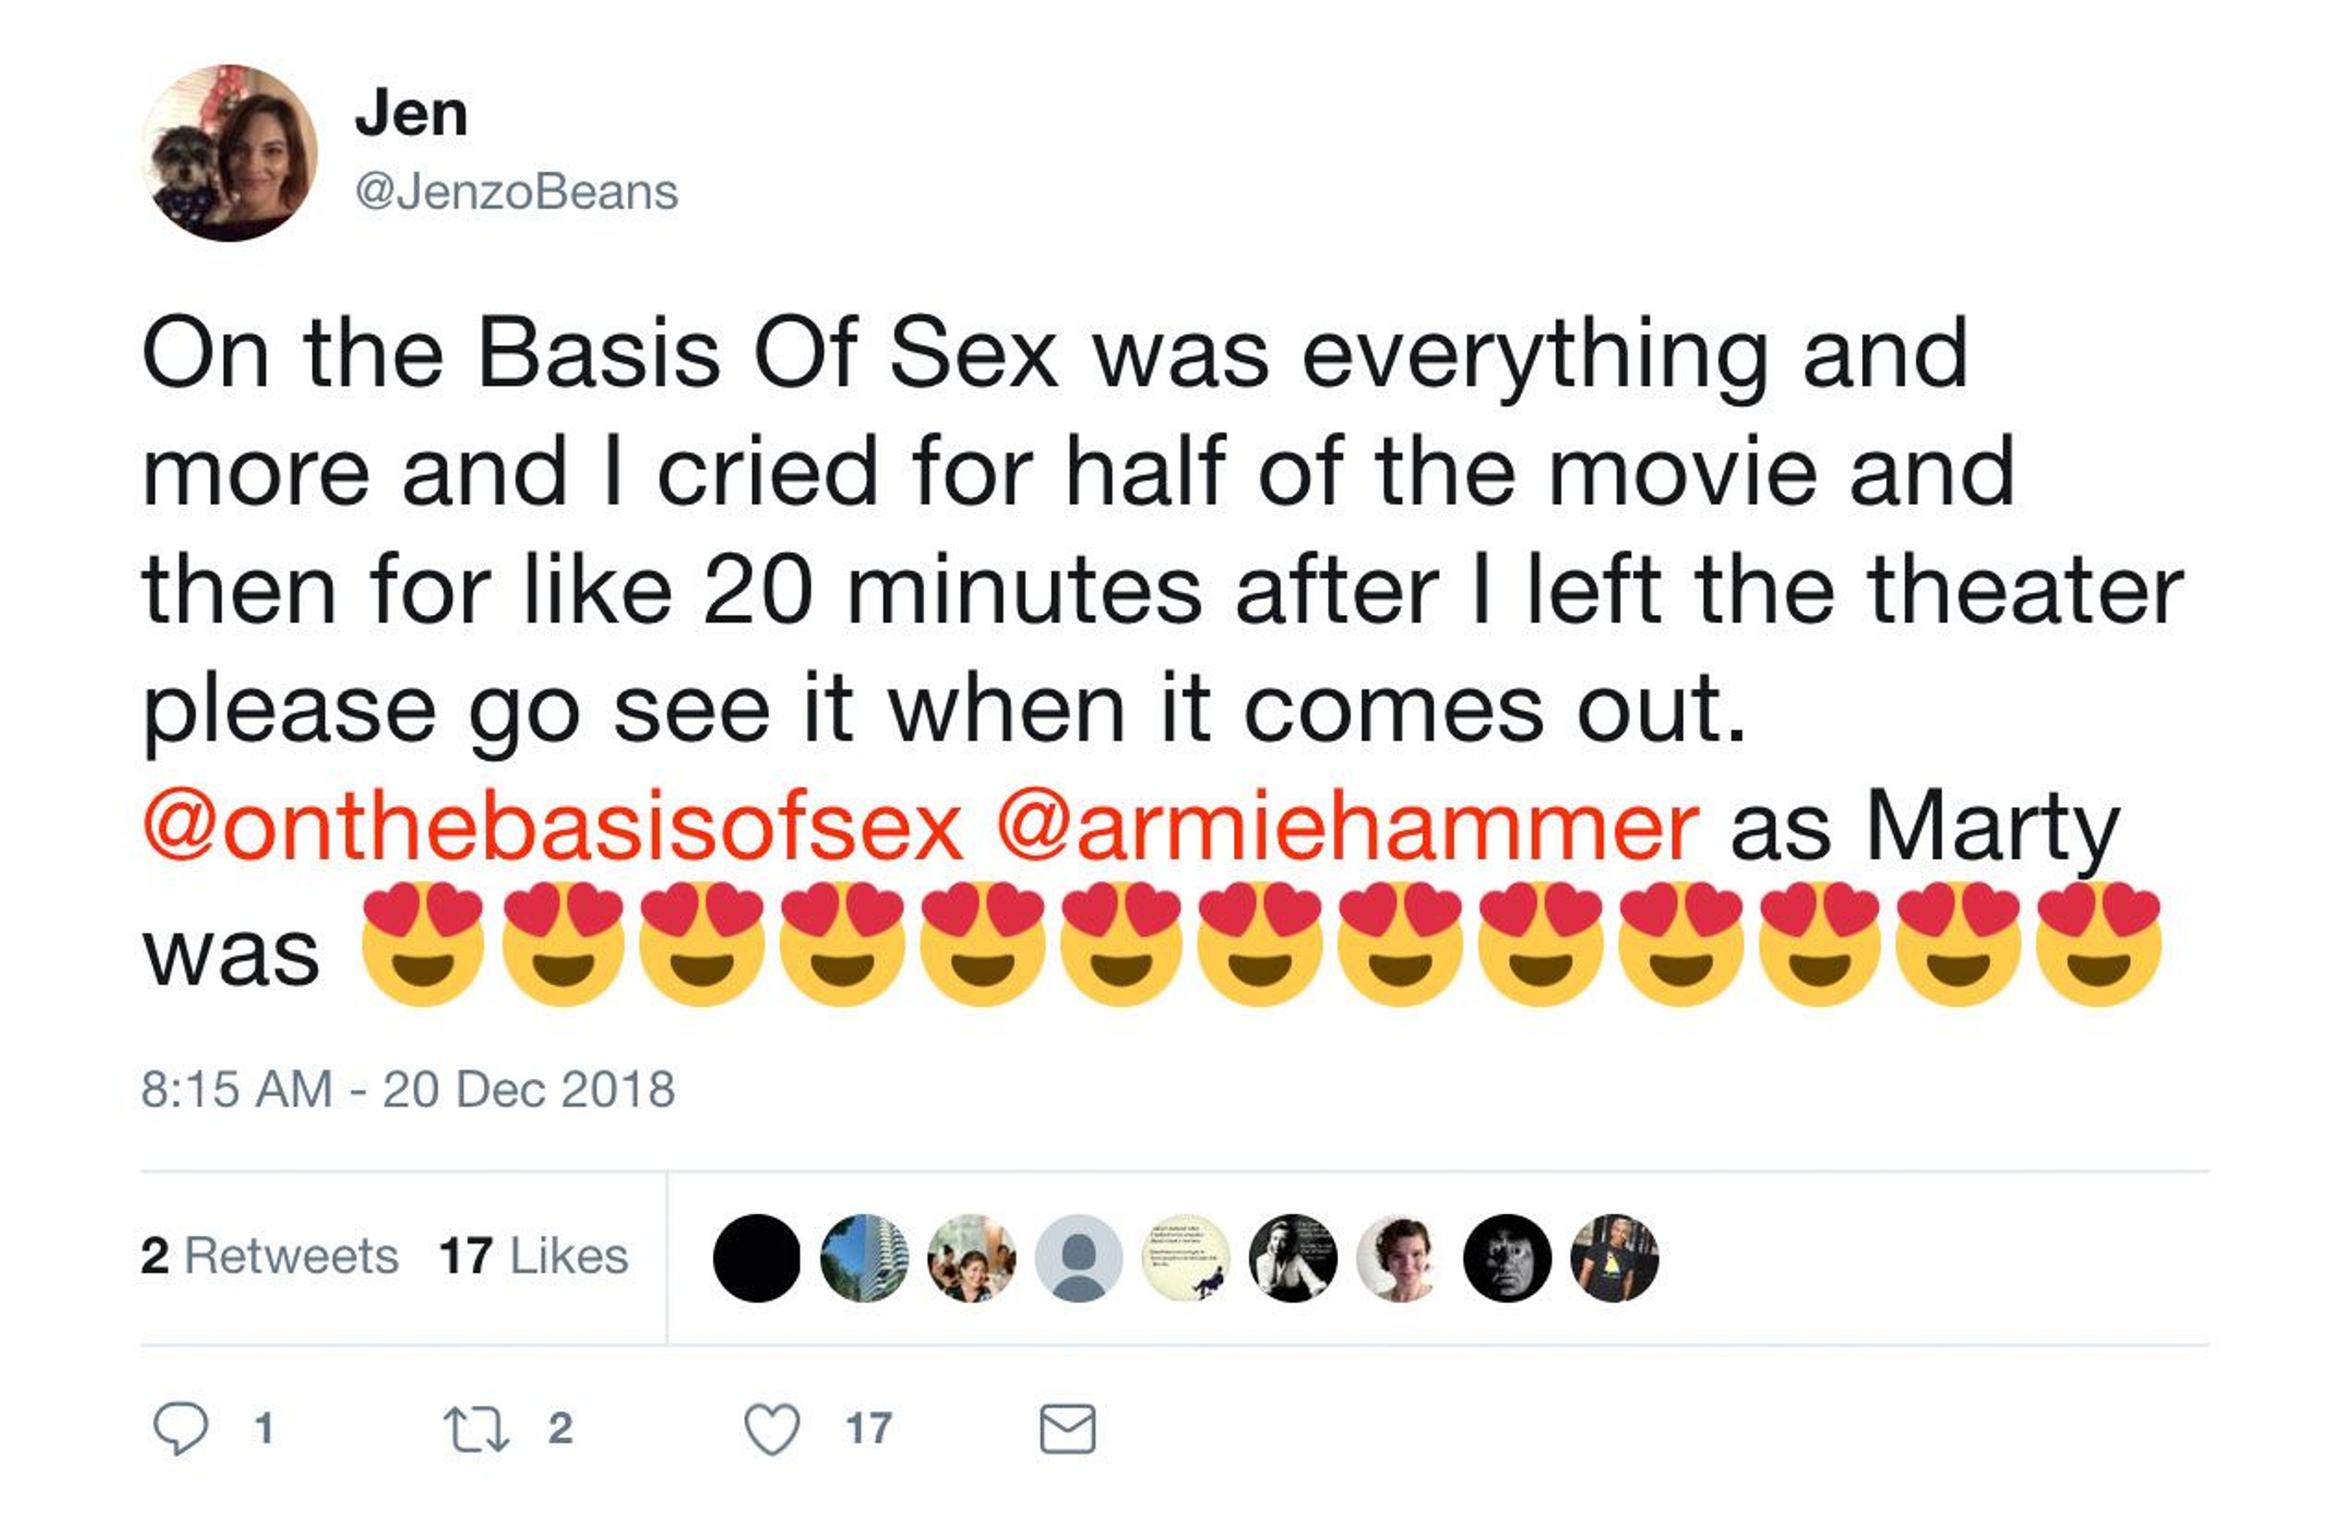Screen dimensions: 2341x1530
Task: Click the retweet arrows icon
Action: 476,1429
